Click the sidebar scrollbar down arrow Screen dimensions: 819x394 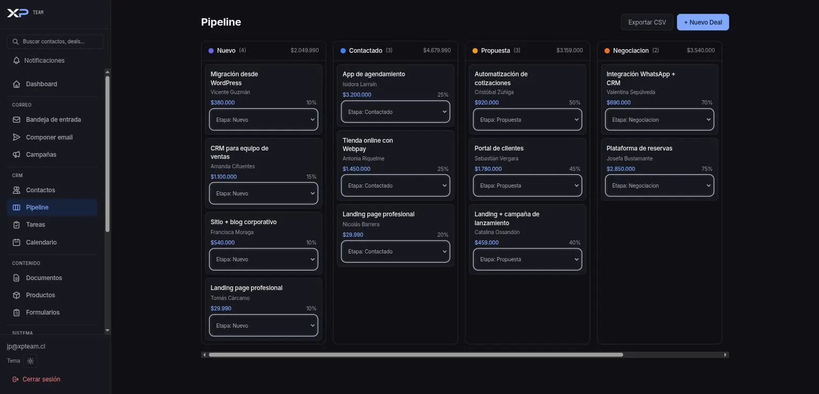pyautogui.click(x=108, y=330)
